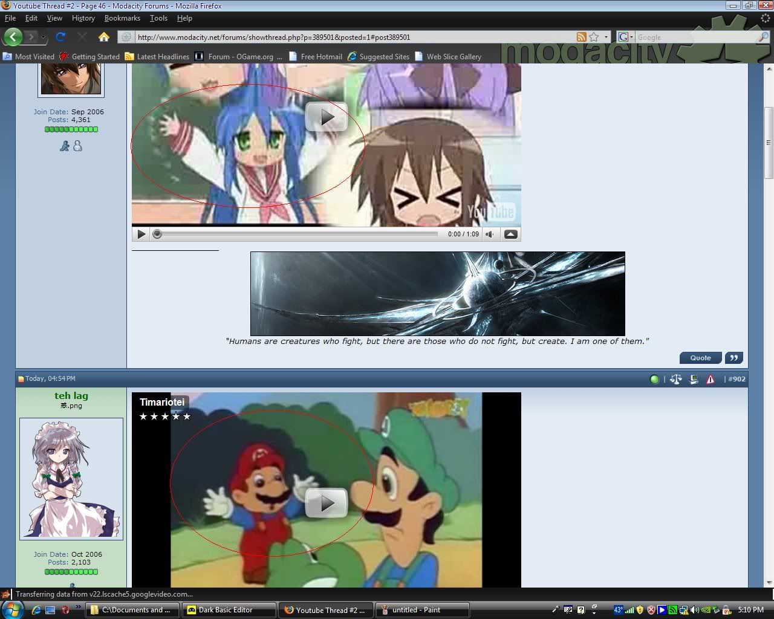
Task: Switch to the Dark Basic Editor window
Action: click(x=229, y=610)
